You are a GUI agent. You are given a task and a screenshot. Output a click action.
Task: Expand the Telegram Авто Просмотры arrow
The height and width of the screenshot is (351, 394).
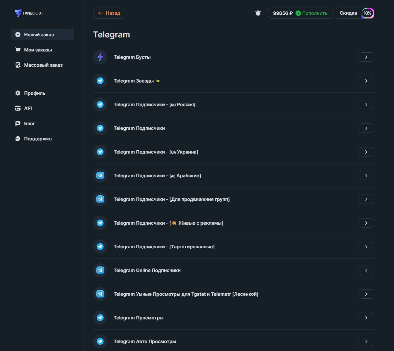tap(366, 341)
